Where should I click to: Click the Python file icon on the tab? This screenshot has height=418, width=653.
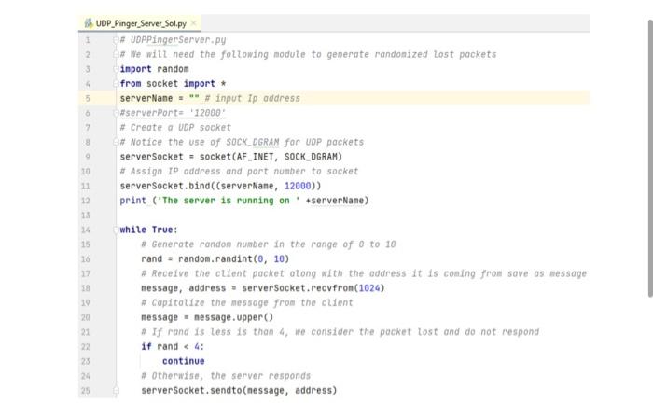coord(89,23)
